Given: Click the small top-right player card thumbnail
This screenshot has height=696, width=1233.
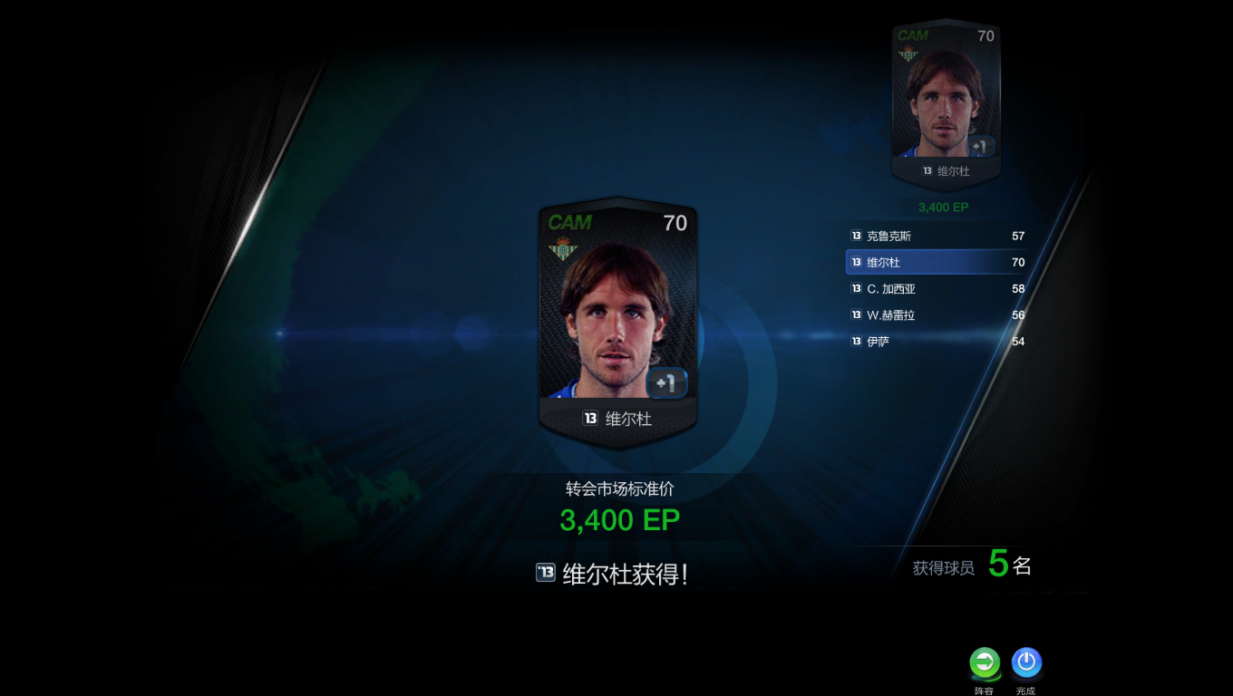Looking at the screenshot, I should click(946, 102).
